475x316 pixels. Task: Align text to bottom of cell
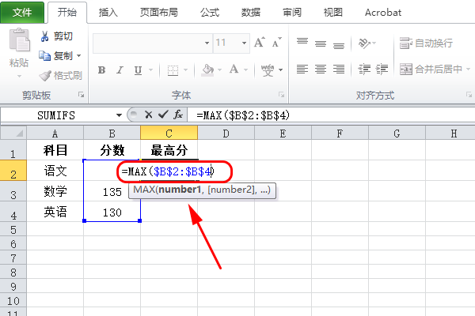tap(339, 45)
